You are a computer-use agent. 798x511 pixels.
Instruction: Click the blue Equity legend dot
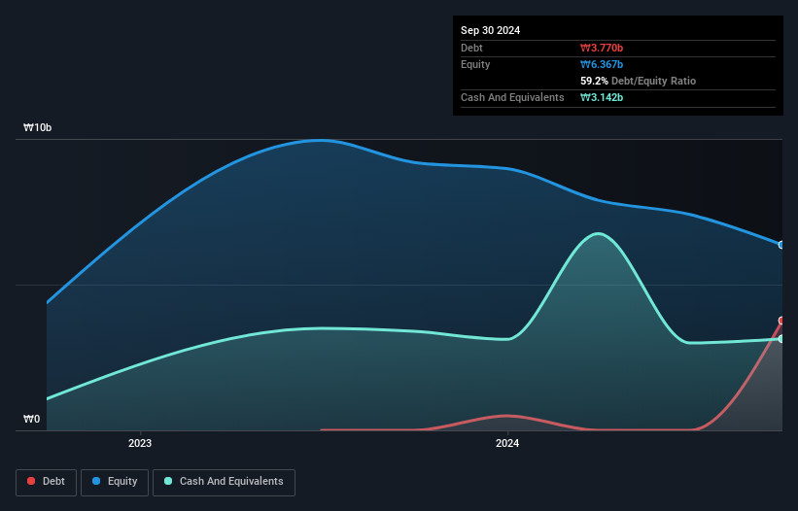pyautogui.click(x=96, y=481)
